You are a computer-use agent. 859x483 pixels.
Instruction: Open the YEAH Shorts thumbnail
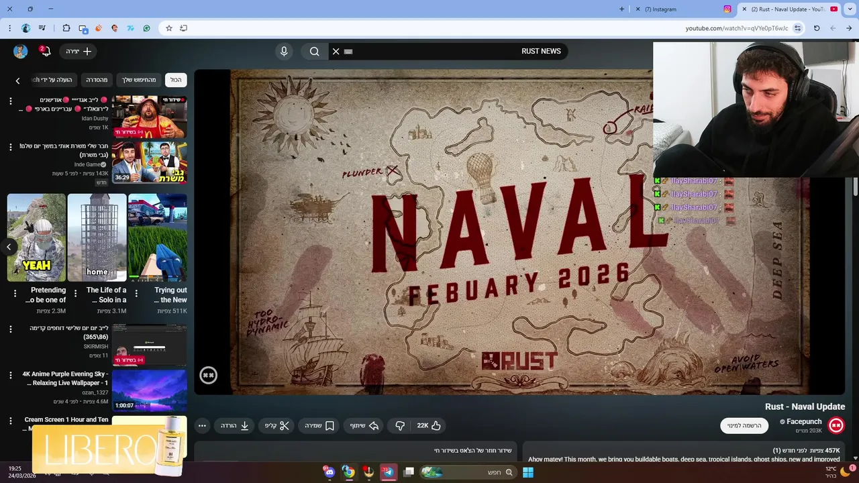[x=36, y=237]
